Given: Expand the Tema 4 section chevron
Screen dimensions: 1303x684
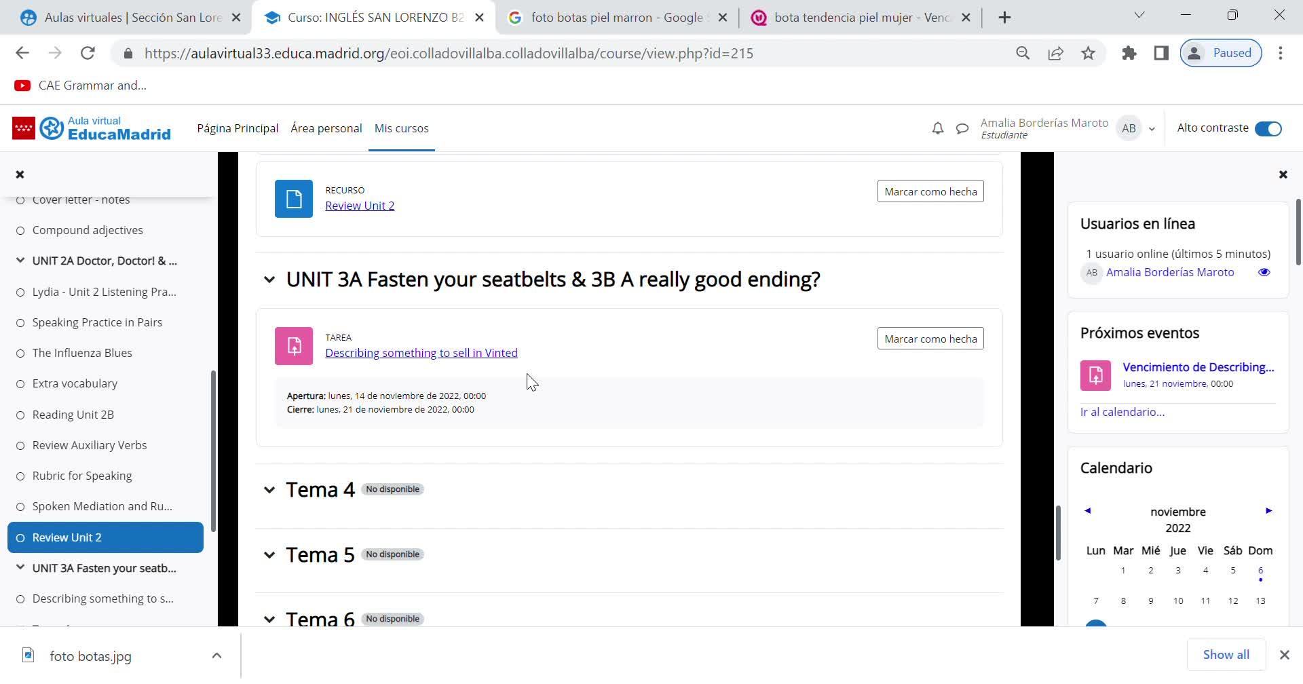Looking at the screenshot, I should (269, 490).
